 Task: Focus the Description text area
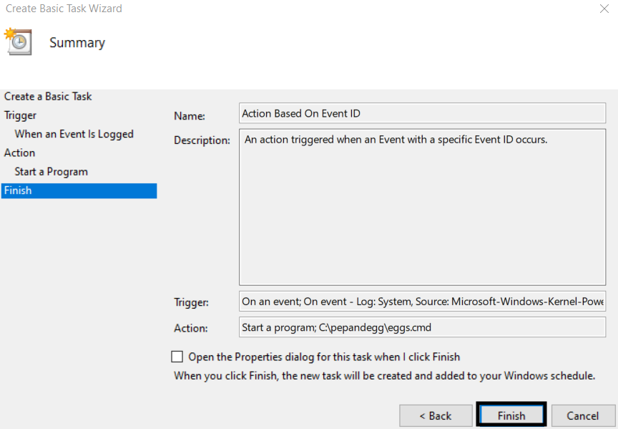(422, 207)
